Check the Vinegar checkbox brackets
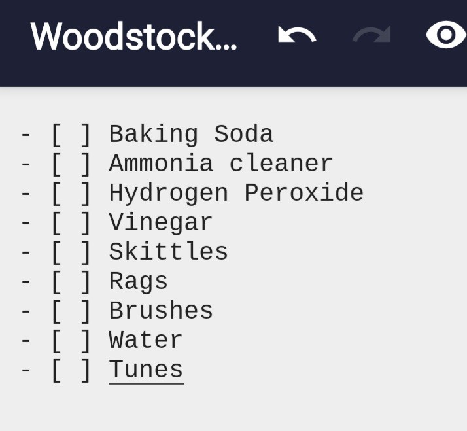 click(x=71, y=224)
